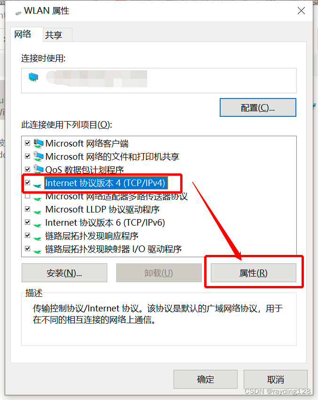This screenshot has height=400, width=318.
Task: Disable the Internet 协议版本 6 checkbox
Action: click(x=27, y=222)
